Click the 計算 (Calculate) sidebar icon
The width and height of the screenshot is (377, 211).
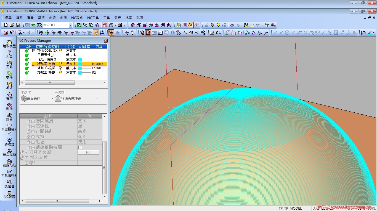coord(9,115)
